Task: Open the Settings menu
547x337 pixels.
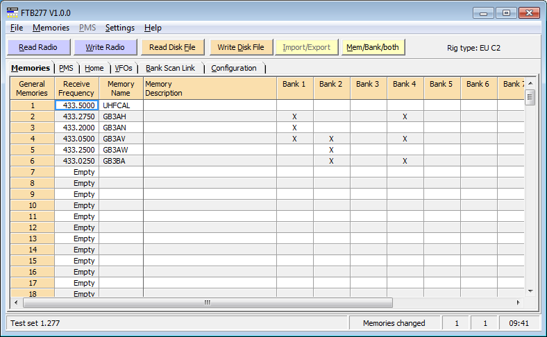Action: click(x=119, y=28)
